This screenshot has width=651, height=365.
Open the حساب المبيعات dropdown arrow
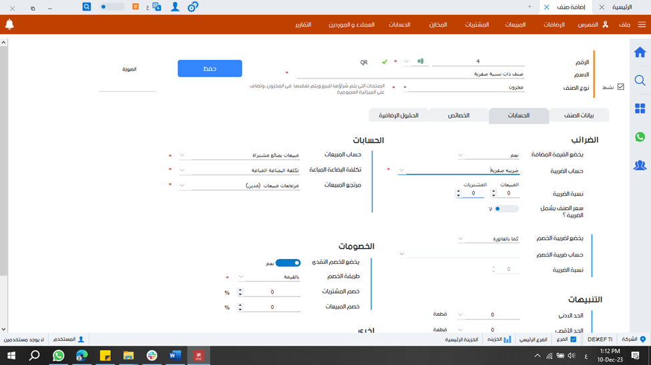182,155
